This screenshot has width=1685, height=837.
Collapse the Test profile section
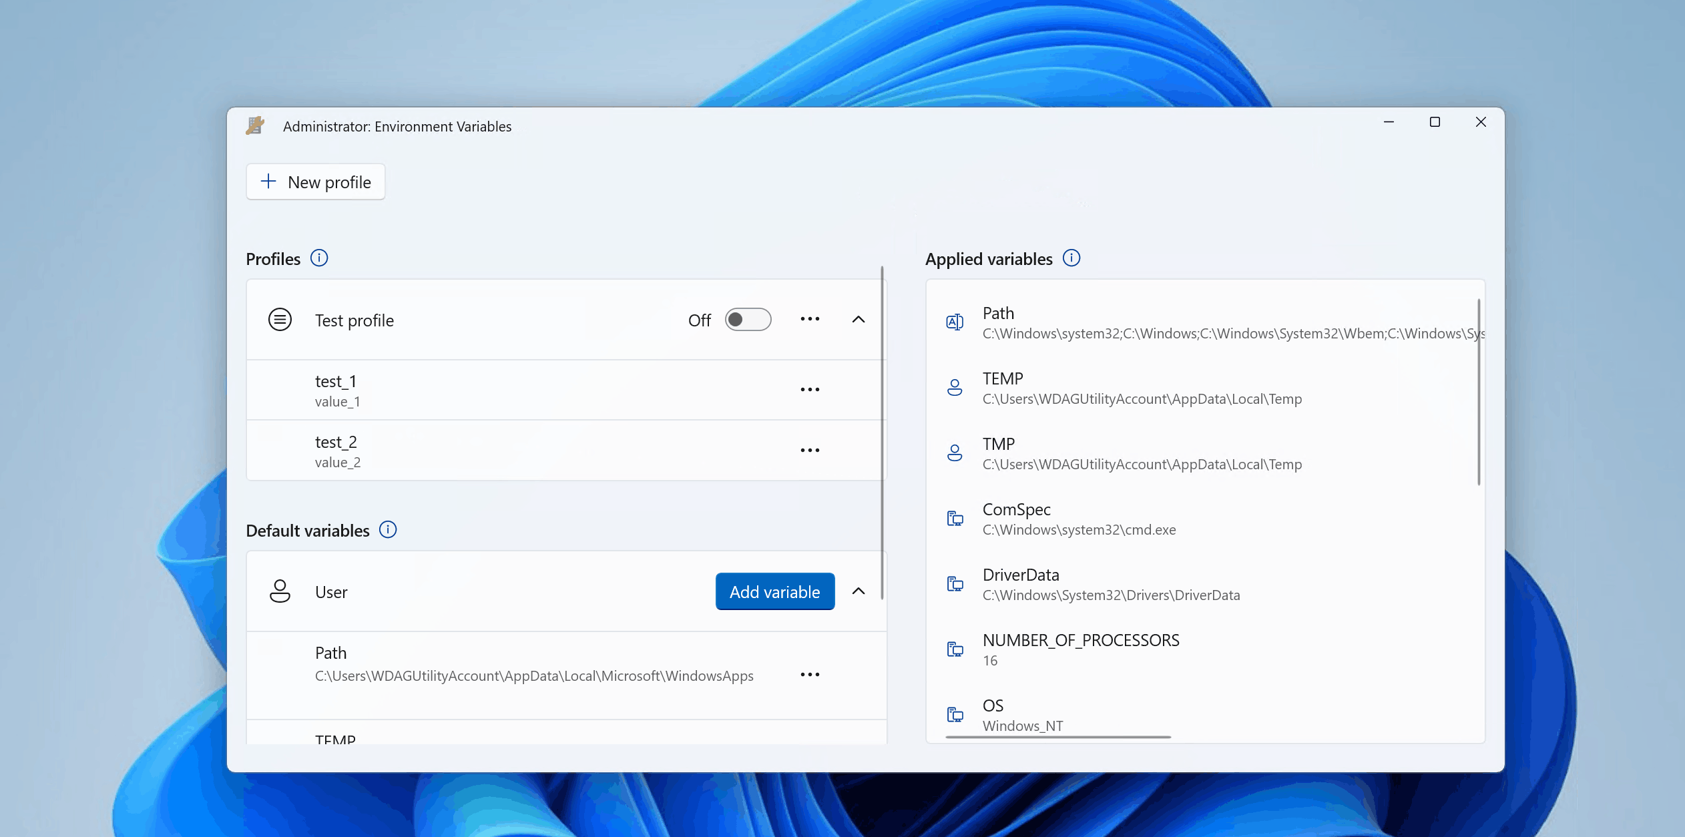click(859, 319)
